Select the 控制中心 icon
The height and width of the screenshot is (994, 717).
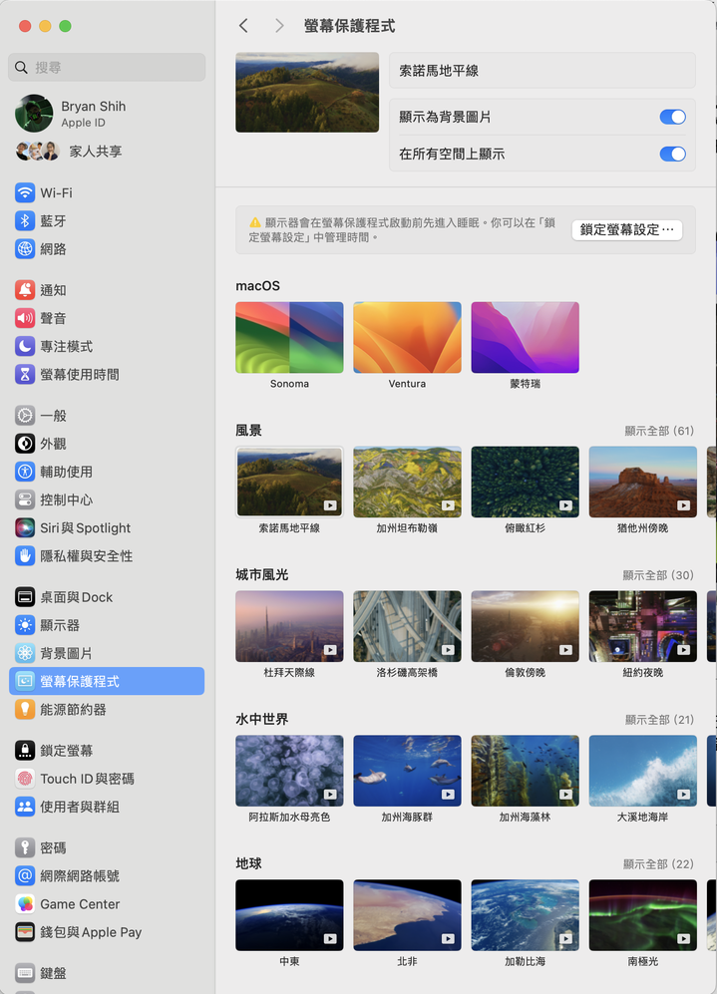click(25, 499)
